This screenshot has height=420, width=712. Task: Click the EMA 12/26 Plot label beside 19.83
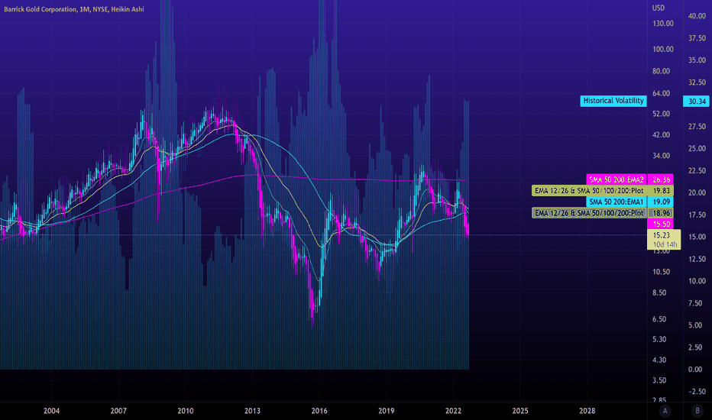[x=589, y=191]
